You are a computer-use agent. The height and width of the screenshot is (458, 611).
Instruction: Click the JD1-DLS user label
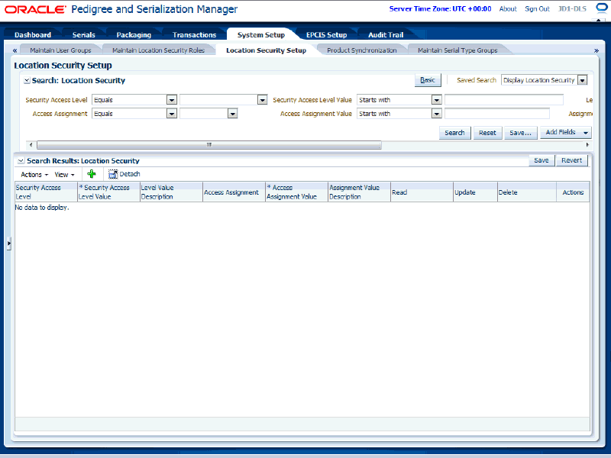[x=572, y=8]
